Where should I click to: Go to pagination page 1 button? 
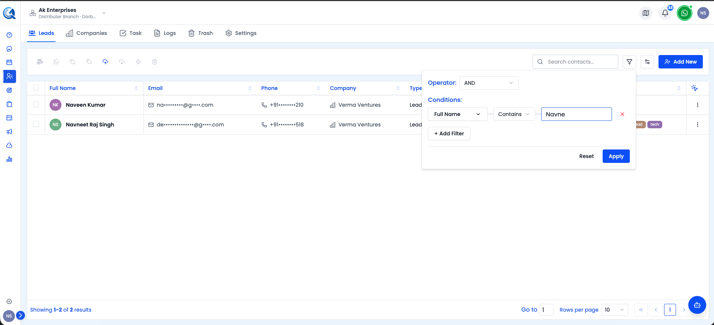coord(670,310)
